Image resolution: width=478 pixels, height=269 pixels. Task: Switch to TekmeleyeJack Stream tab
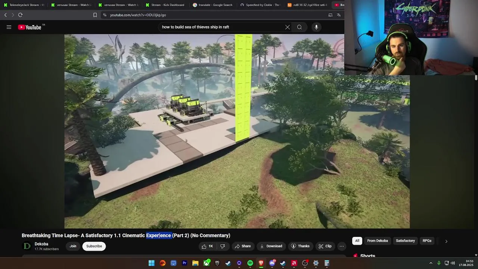(24, 5)
